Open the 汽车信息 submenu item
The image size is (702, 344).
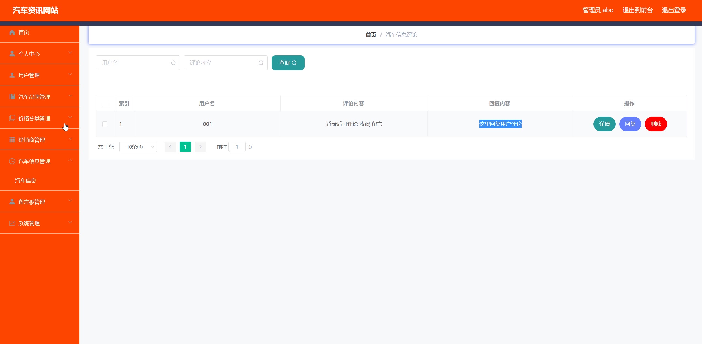click(x=26, y=181)
